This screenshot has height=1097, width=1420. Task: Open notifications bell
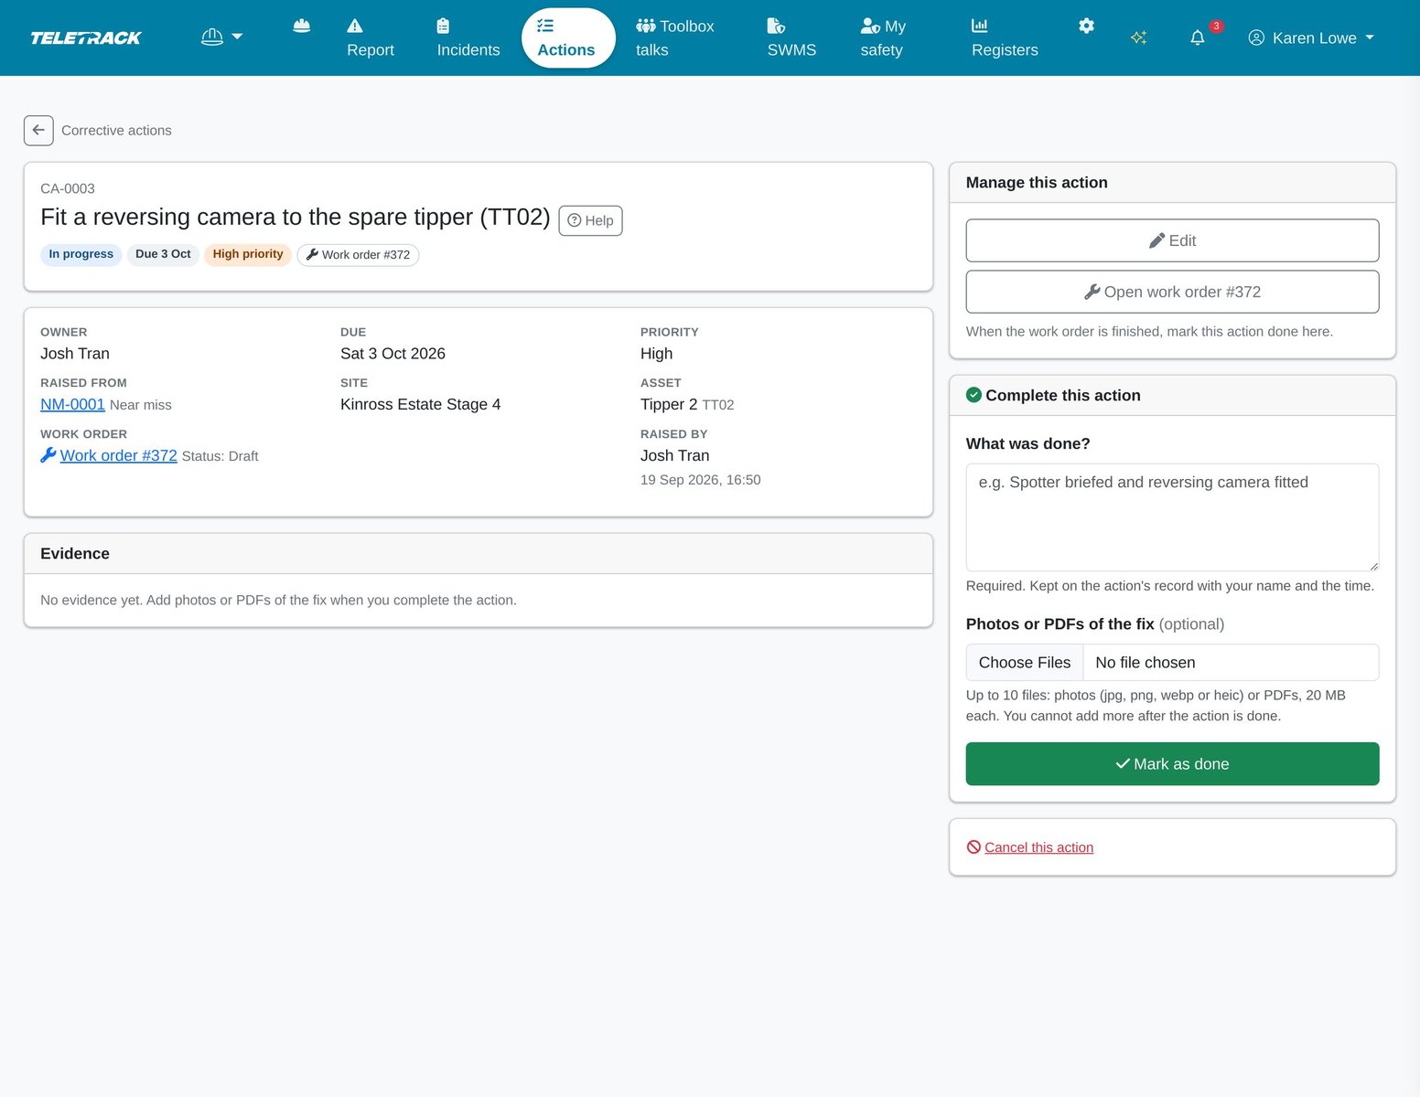click(1198, 37)
